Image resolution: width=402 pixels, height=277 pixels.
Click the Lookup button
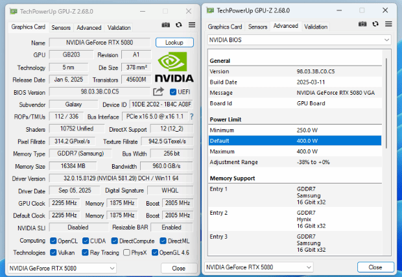(x=174, y=43)
